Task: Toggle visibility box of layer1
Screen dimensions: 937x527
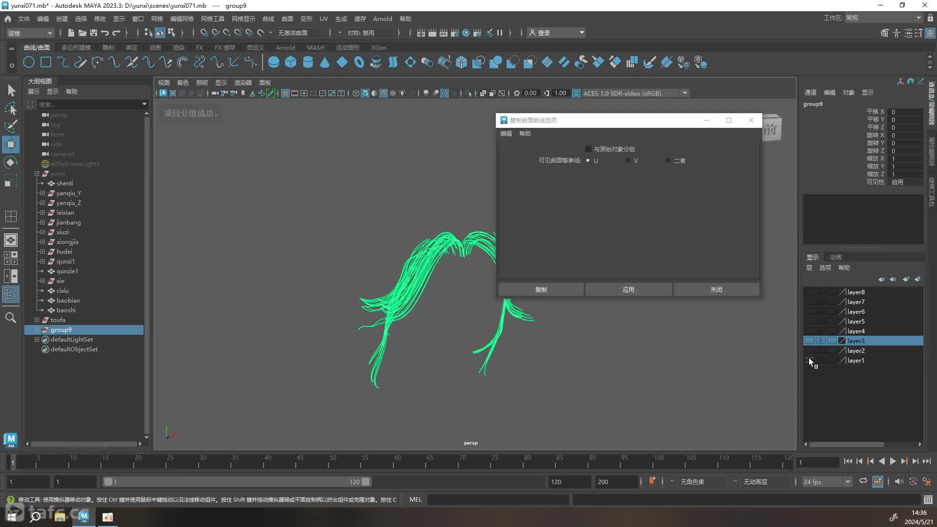Action: pyautogui.click(x=810, y=361)
